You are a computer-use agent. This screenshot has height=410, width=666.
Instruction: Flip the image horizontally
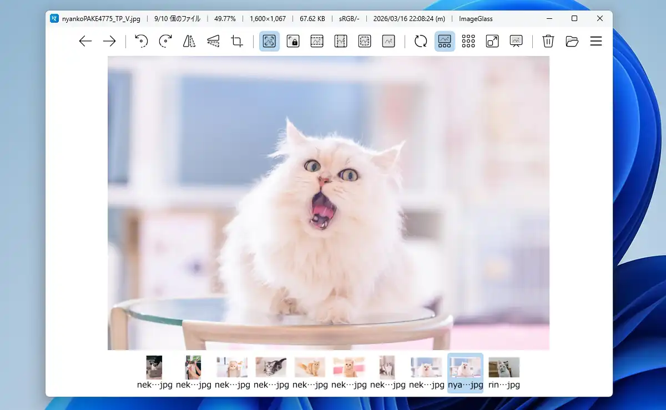(189, 41)
